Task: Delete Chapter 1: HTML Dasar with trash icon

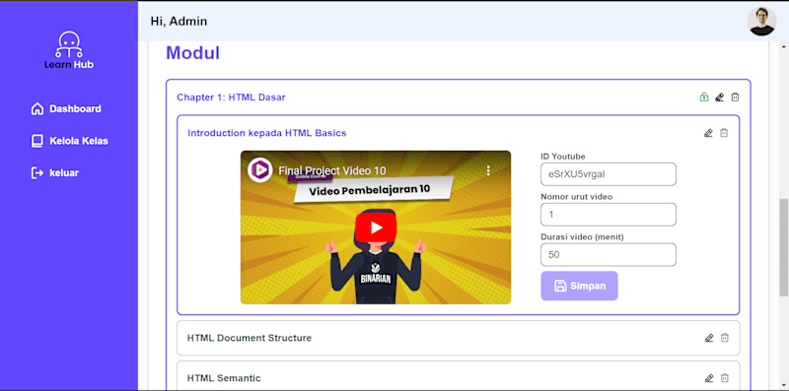Action: tap(735, 97)
